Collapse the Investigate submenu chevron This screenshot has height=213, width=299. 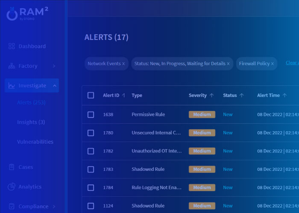tap(55, 86)
